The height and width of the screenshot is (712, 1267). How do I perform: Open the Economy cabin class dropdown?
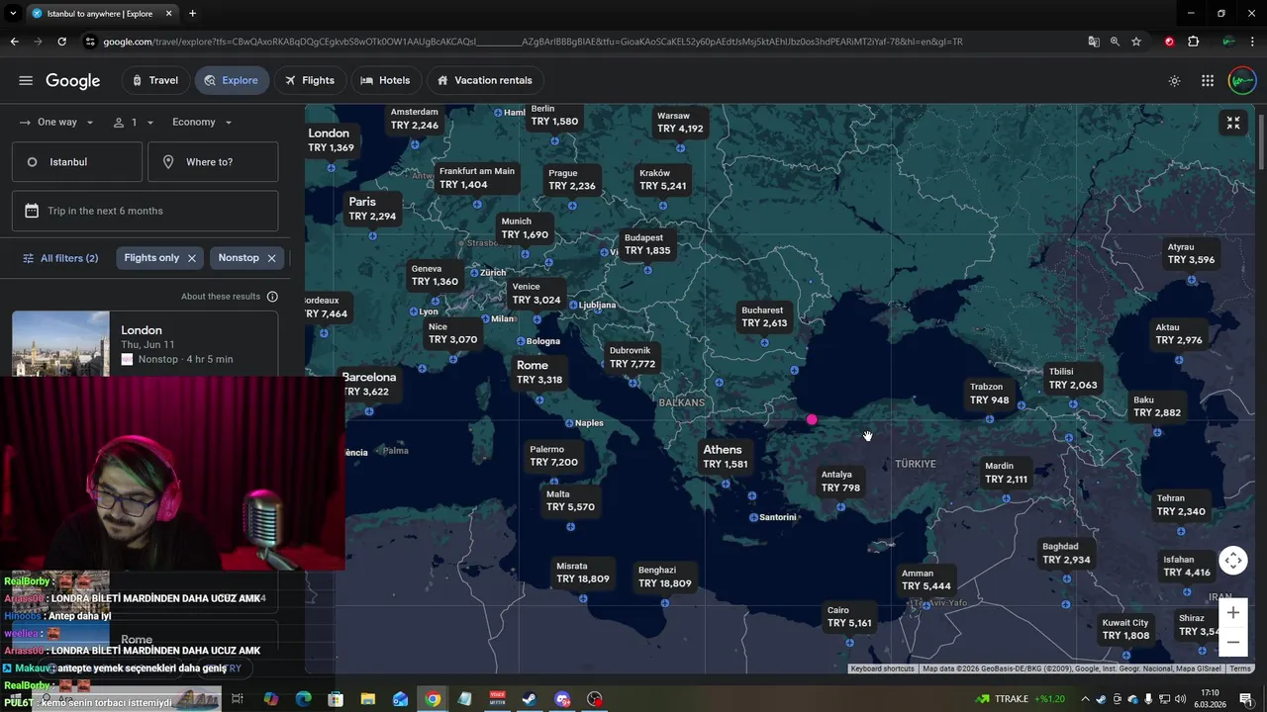tap(202, 123)
